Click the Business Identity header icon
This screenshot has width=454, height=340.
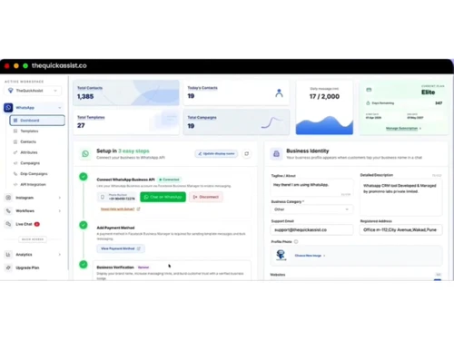coord(276,154)
